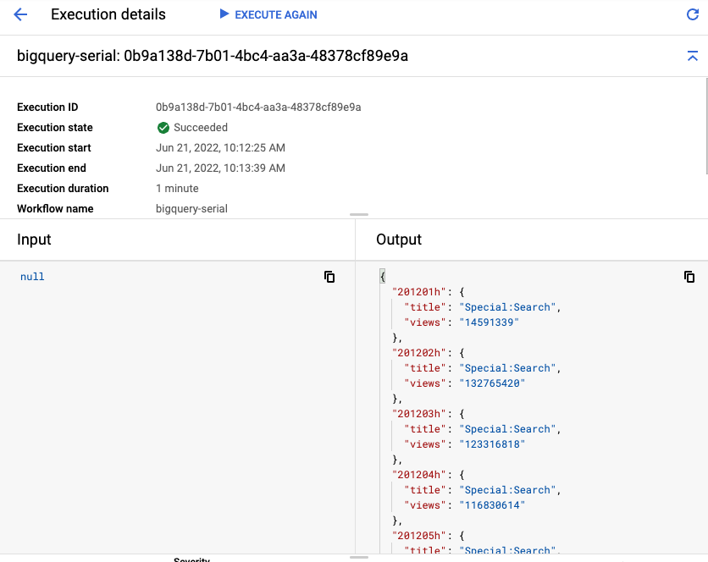Go back using the left arrow
This screenshot has height=562, width=708.
point(20,15)
